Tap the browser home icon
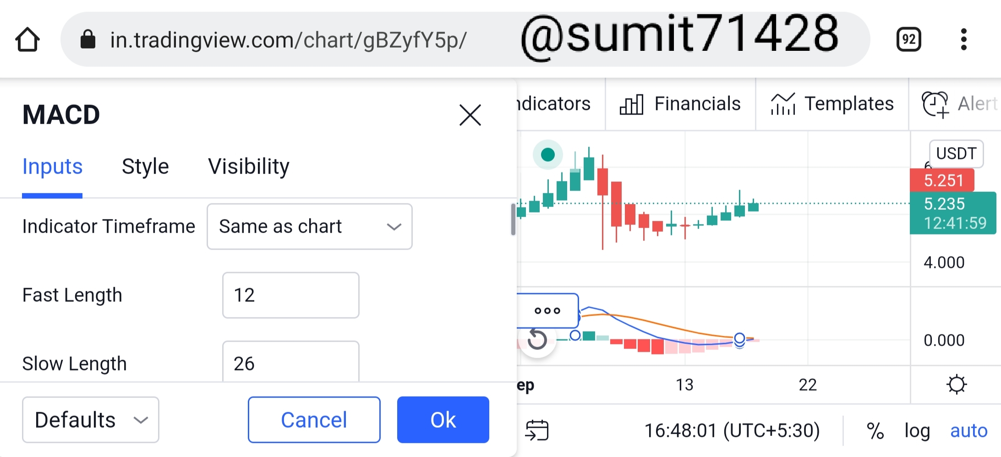The width and height of the screenshot is (1001, 457). pyautogui.click(x=27, y=39)
